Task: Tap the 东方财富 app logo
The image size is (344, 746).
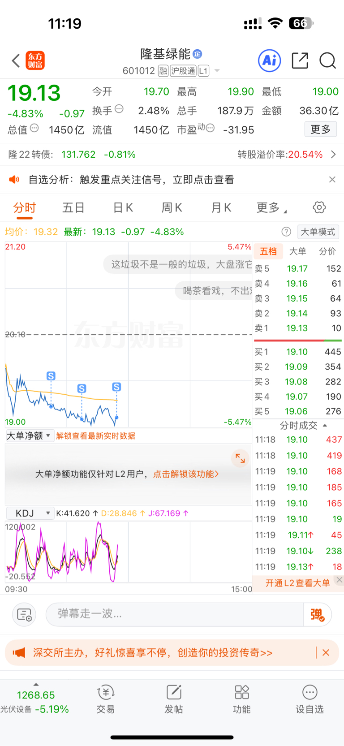Action: coord(35,60)
